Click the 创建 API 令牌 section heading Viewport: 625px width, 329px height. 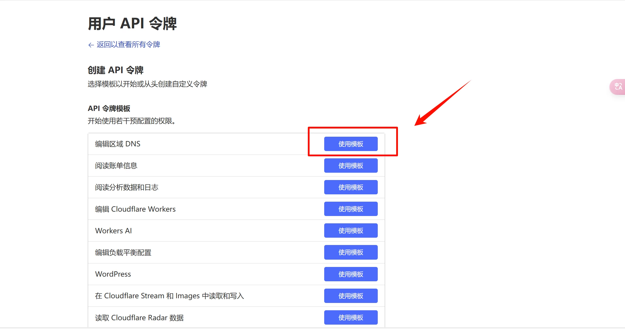[116, 70]
